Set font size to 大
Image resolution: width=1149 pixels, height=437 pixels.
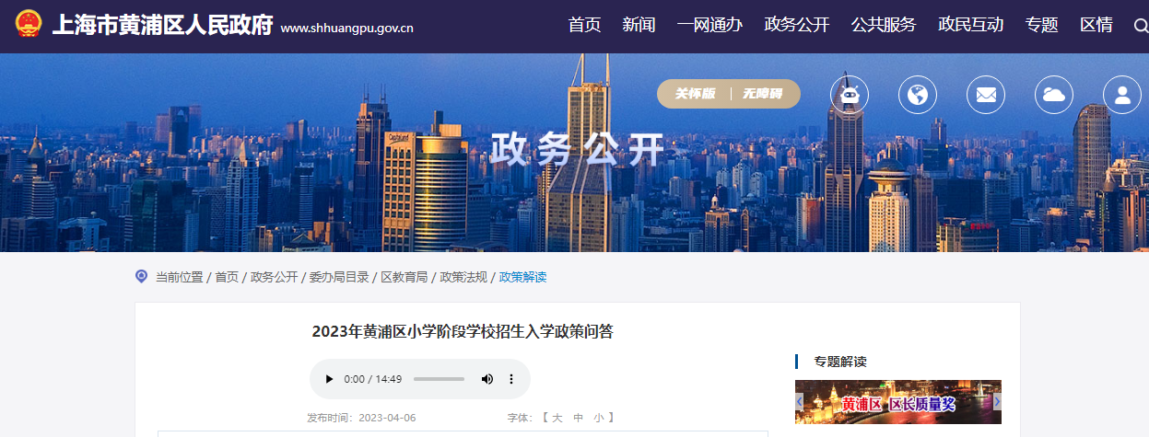point(557,418)
